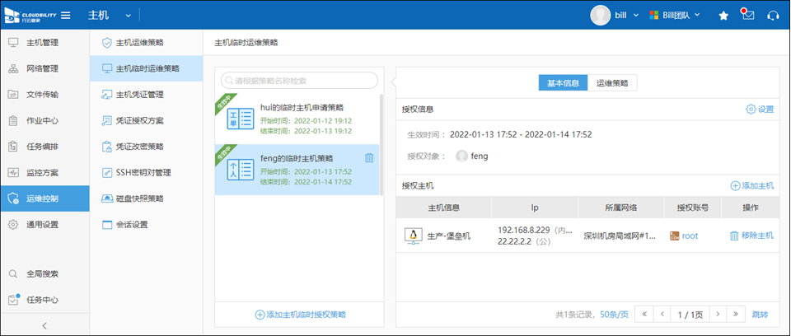
Task: Select the 基本信息 tab
Action: pos(563,83)
